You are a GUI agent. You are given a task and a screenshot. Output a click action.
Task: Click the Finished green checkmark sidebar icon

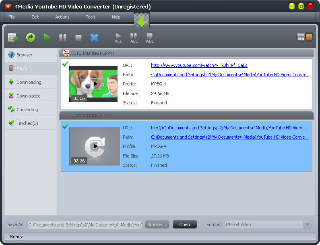pos(11,123)
